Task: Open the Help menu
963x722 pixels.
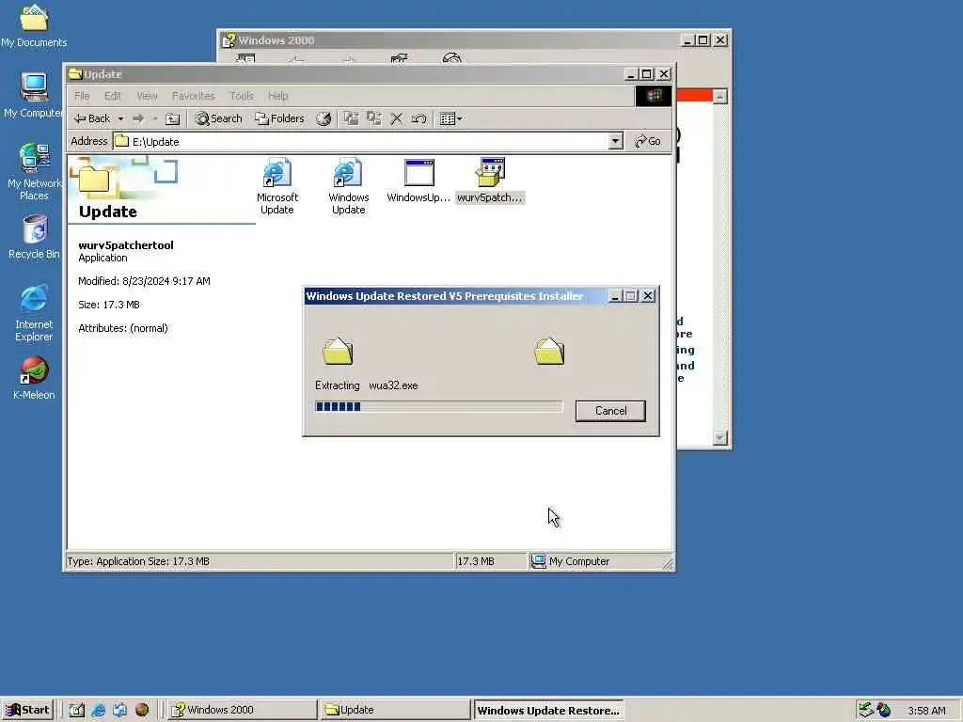Action: tap(277, 96)
